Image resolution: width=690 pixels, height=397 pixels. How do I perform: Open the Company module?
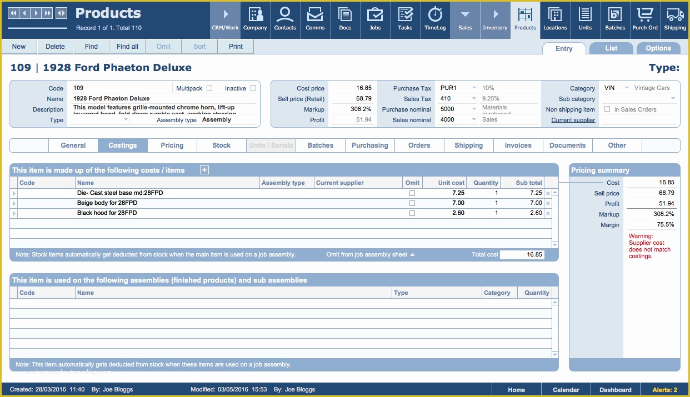pos(255,19)
